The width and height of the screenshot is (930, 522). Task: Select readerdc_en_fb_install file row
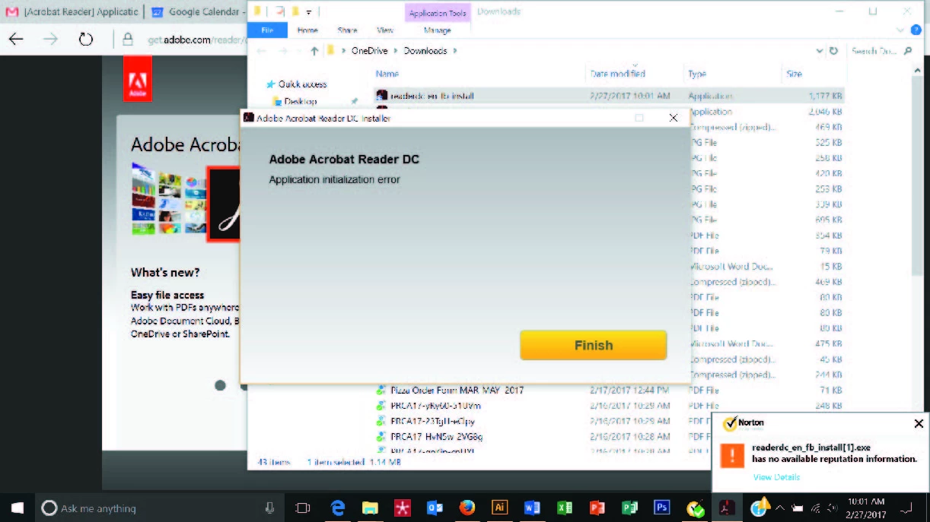609,96
